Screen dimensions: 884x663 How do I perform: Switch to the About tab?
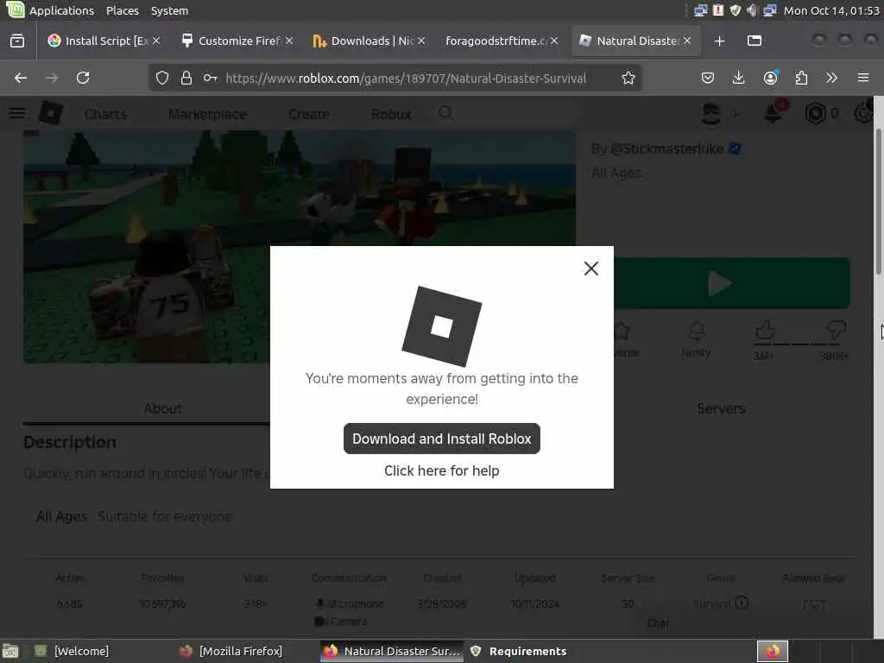pos(163,408)
